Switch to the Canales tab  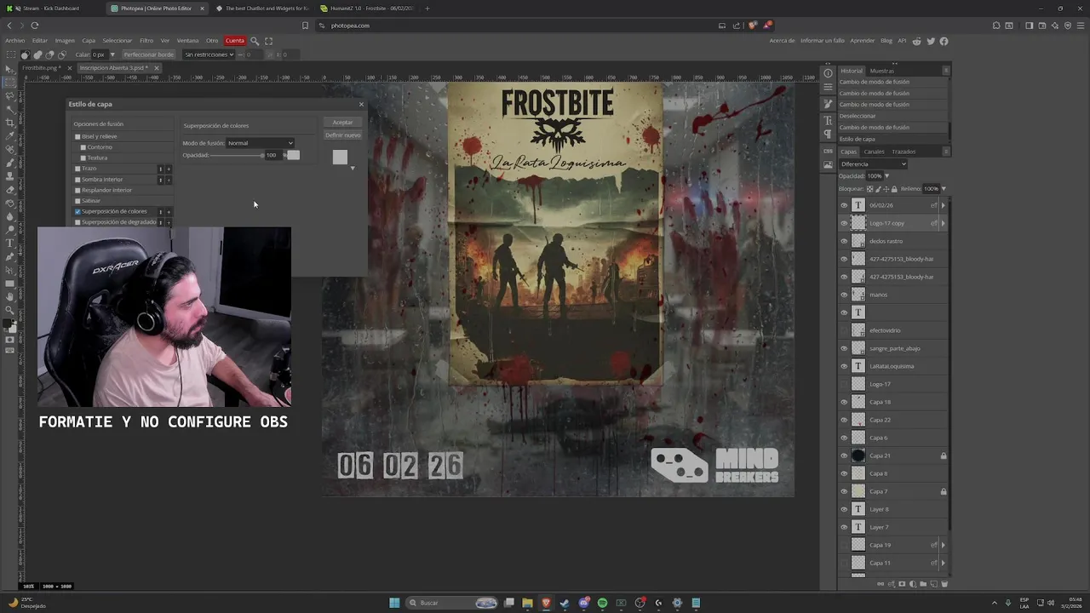pos(874,152)
